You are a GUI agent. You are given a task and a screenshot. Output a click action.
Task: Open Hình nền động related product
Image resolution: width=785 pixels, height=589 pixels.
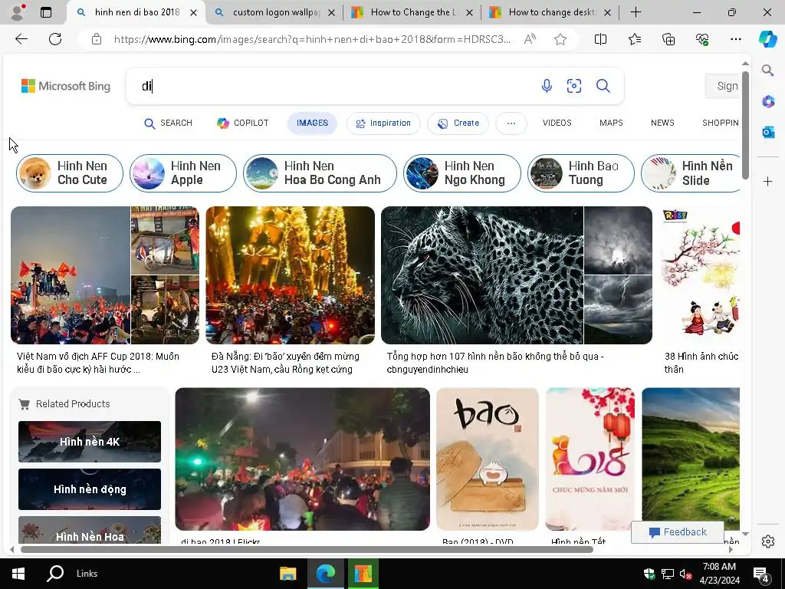(90, 489)
